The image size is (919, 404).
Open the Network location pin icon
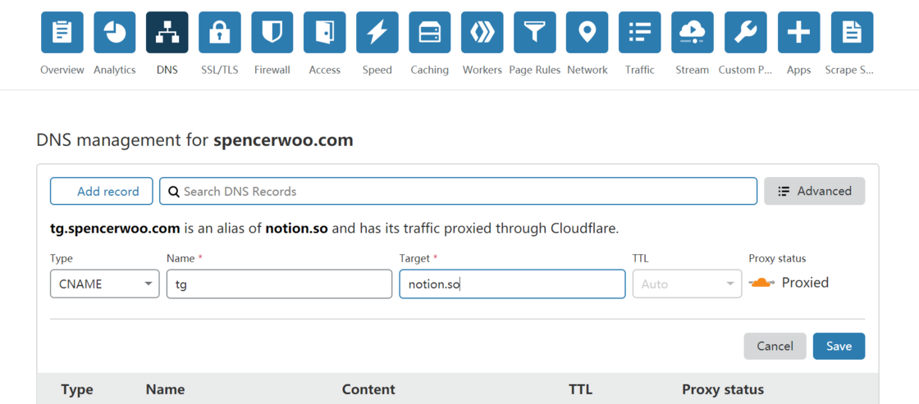coord(588,33)
